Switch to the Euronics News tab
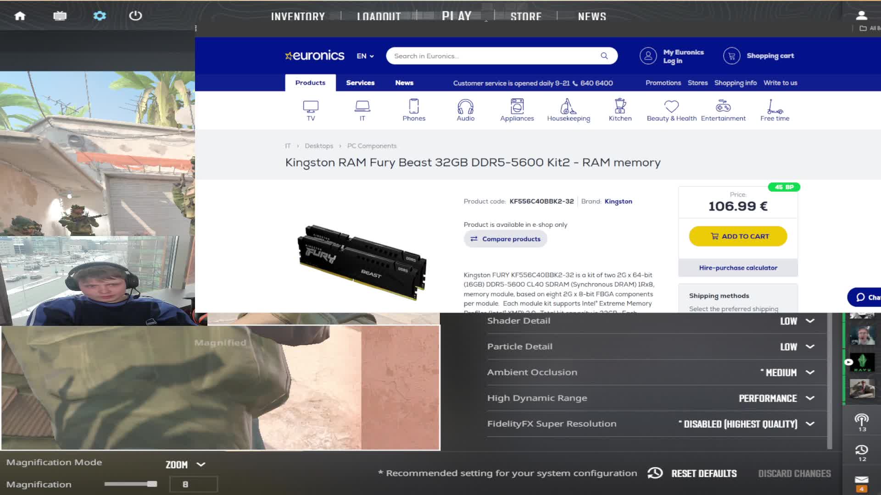The height and width of the screenshot is (495, 881). tap(404, 82)
